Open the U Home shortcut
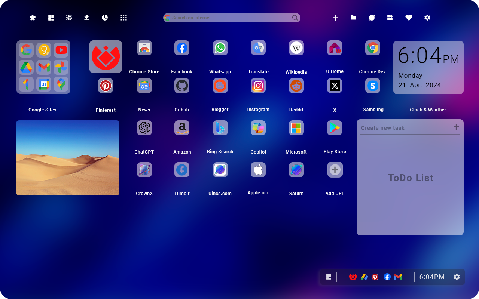The height and width of the screenshot is (299, 479). pyautogui.click(x=335, y=48)
